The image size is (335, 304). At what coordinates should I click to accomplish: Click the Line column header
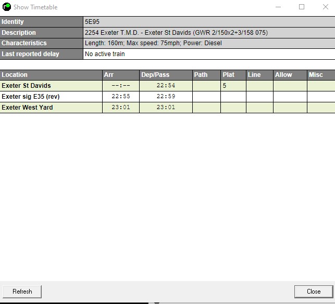(x=259, y=75)
